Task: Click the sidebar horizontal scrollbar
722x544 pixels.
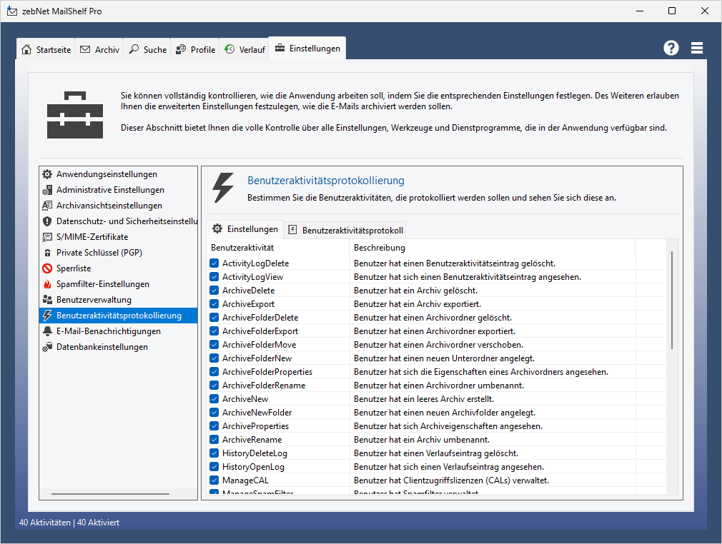Action: pyautogui.click(x=110, y=493)
